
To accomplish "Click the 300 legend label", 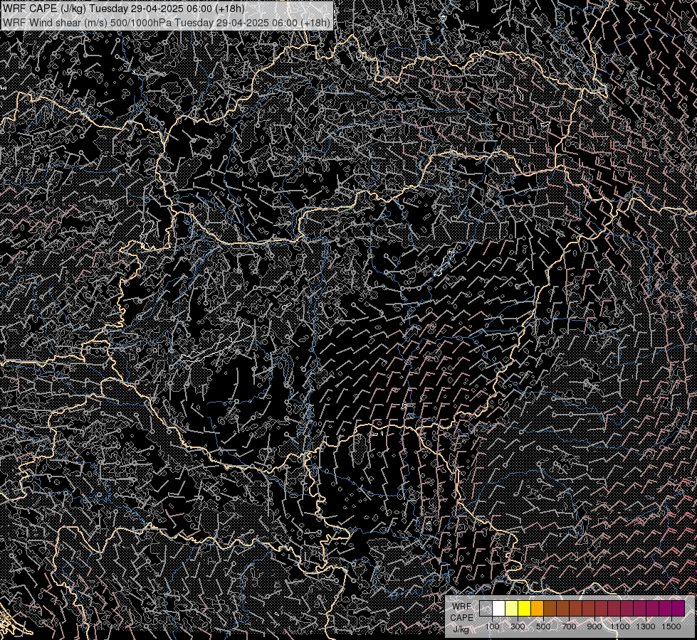I will (518, 626).
